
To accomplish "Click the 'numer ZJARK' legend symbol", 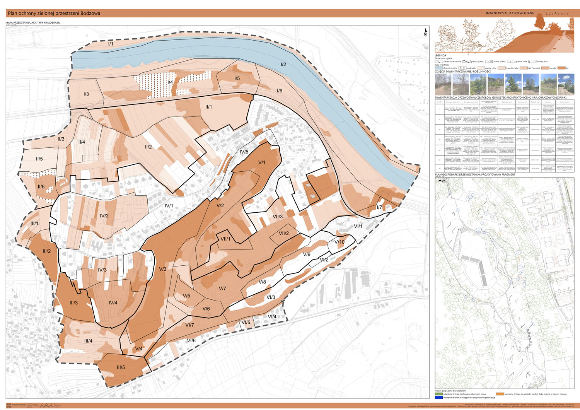I will coord(489,62).
